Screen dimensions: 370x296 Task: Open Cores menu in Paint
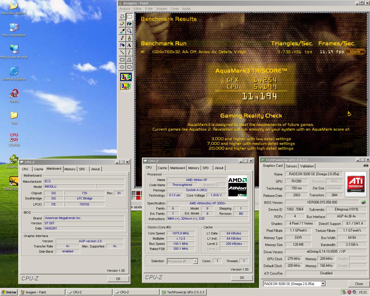pos(175,9)
